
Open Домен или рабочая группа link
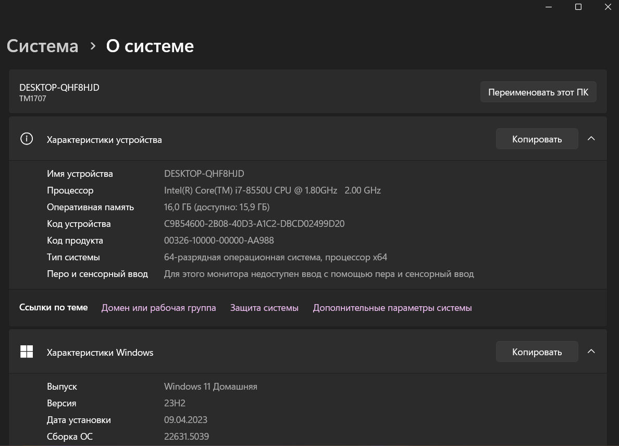click(159, 308)
